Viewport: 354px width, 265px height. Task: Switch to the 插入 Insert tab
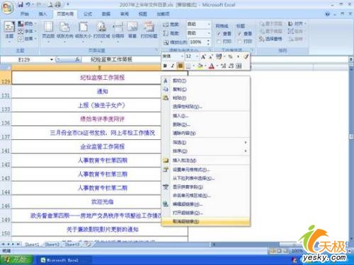point(42,14)
